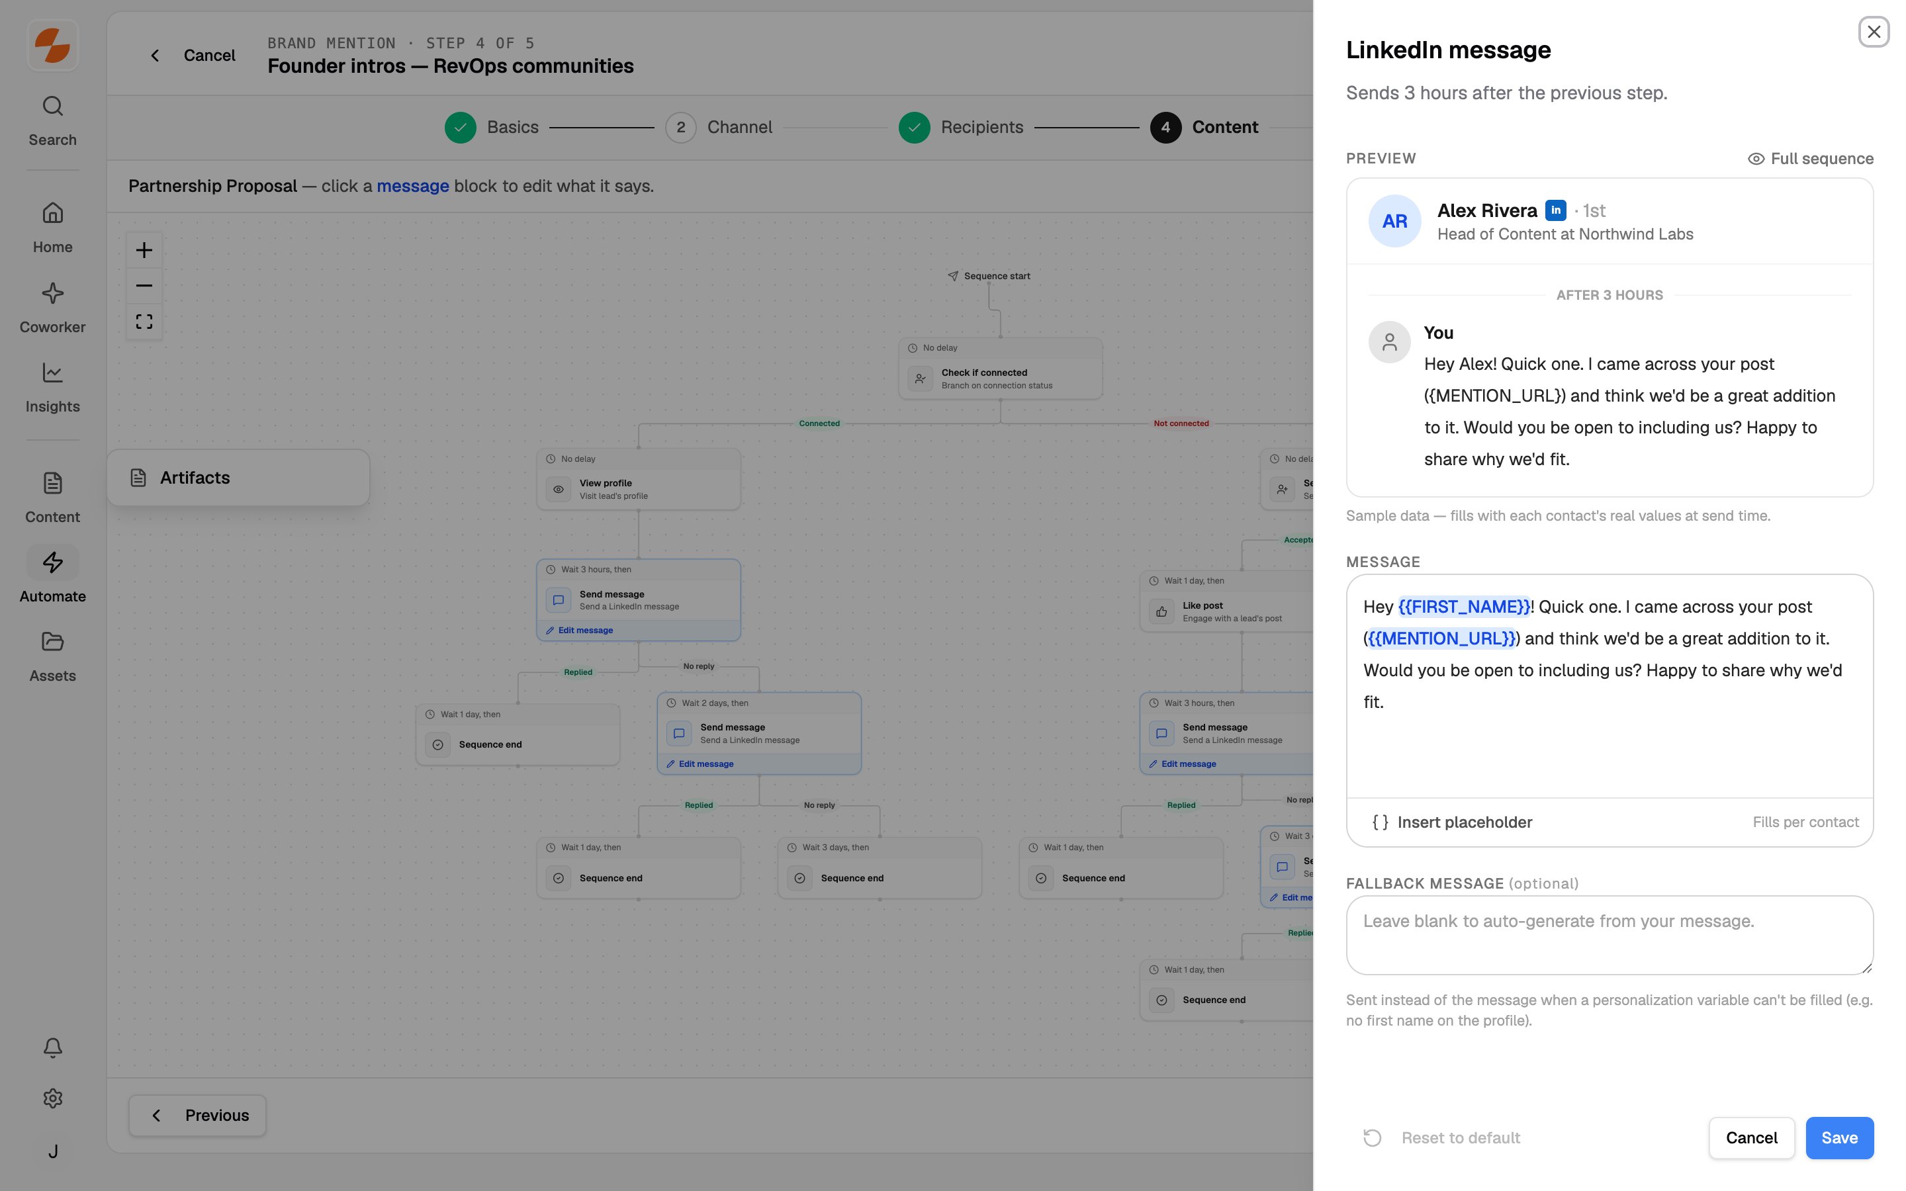Save the LinkedIn message

1839,1137
